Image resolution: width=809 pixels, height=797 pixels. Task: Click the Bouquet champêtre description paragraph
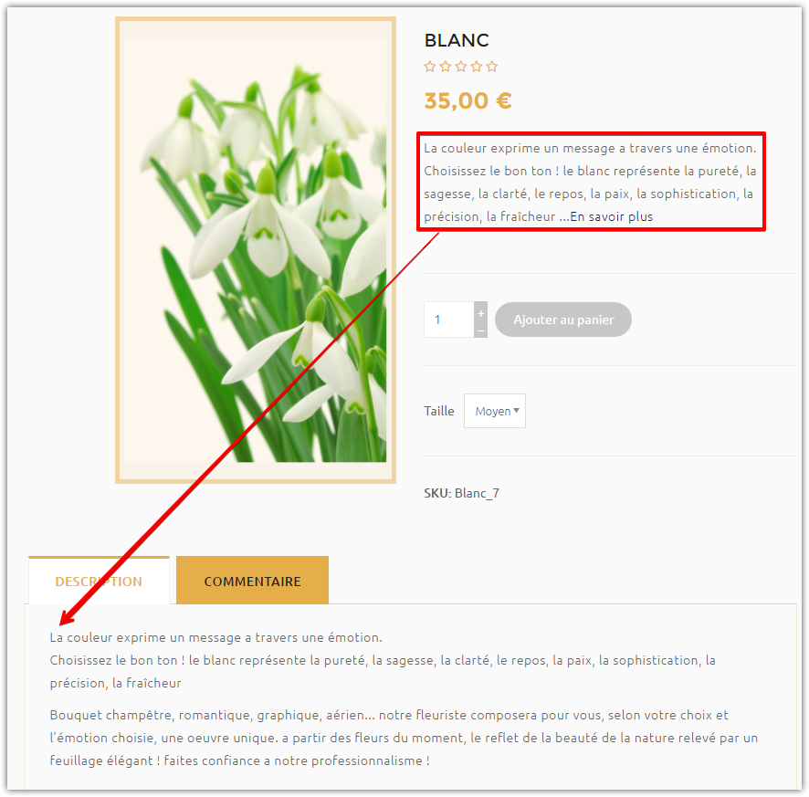[404, 738]
